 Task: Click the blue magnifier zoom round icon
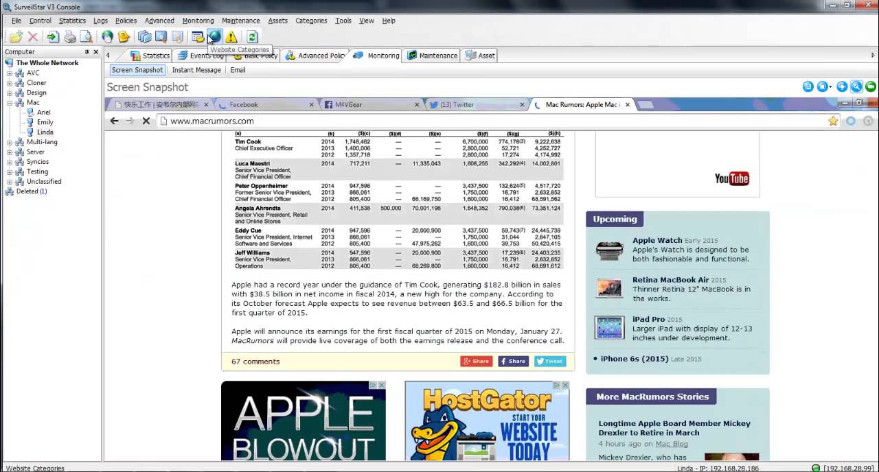pyautogui.click(x=856, y=86)
